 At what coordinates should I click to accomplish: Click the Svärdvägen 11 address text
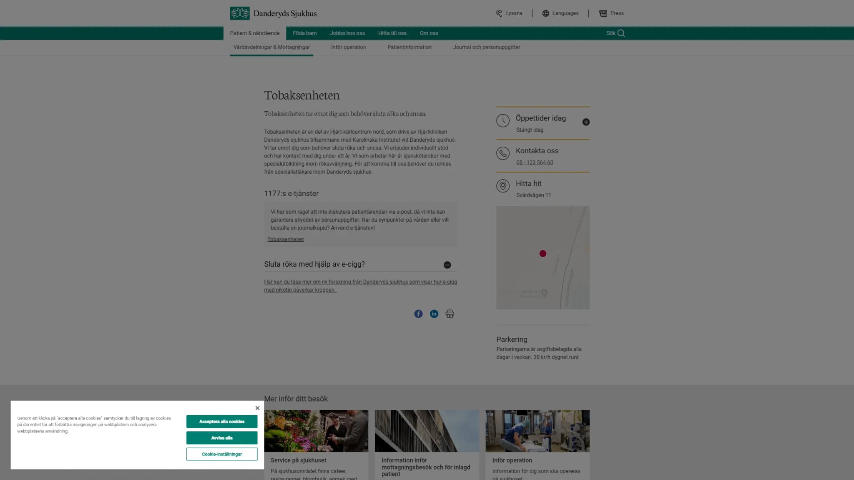pyautogui.click(x=533, y=195)
